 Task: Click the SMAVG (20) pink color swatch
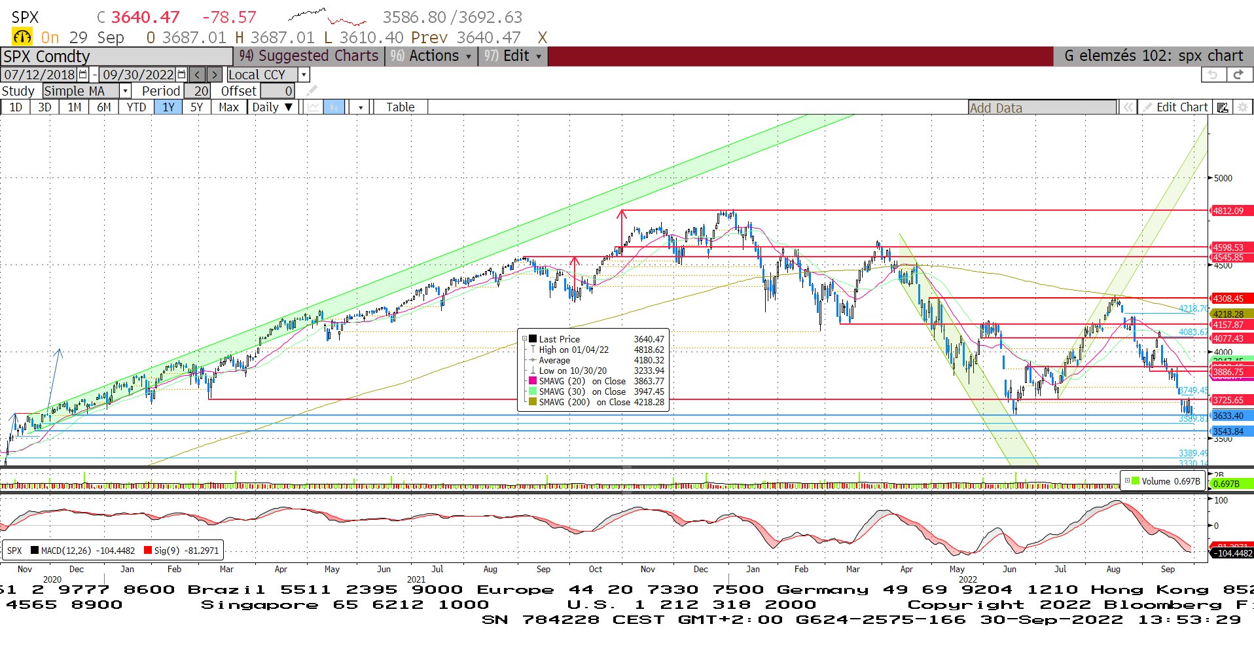click(x=533, y=381)
